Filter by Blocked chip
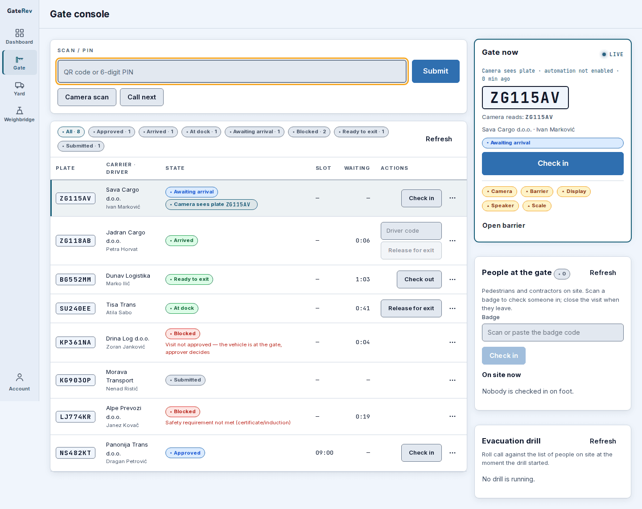This screenshot has width=642, height=509. click(309, 132)
